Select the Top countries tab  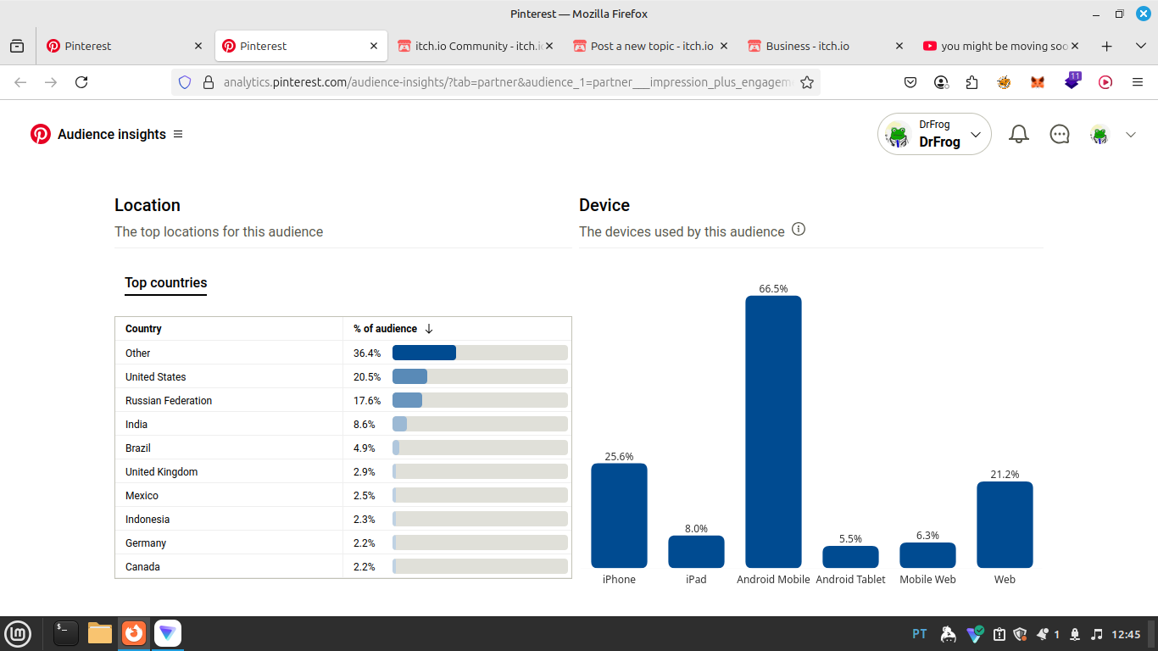point(166,283)
